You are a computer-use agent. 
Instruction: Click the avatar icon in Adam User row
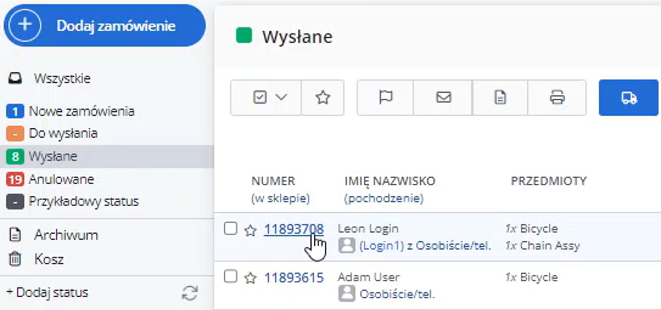click(347, 294)
